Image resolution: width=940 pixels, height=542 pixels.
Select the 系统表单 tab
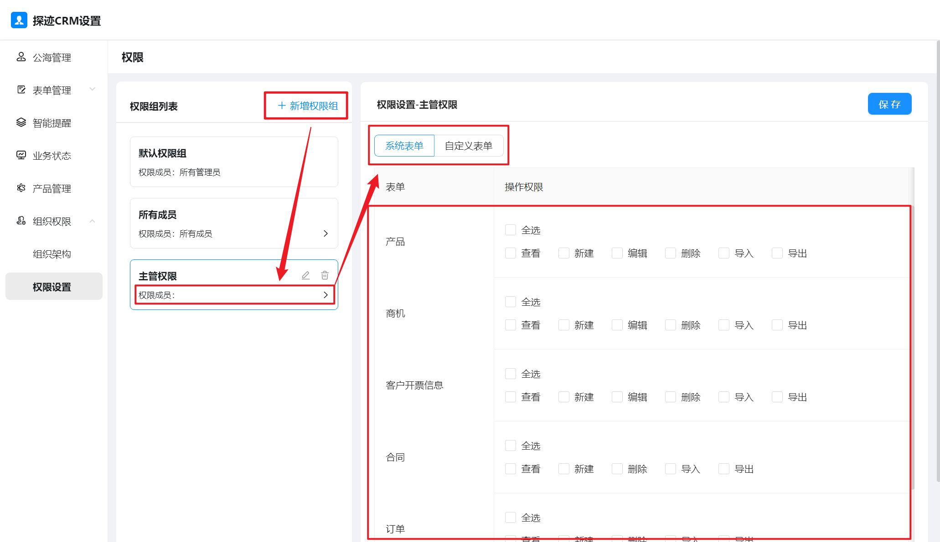(404, 146)
